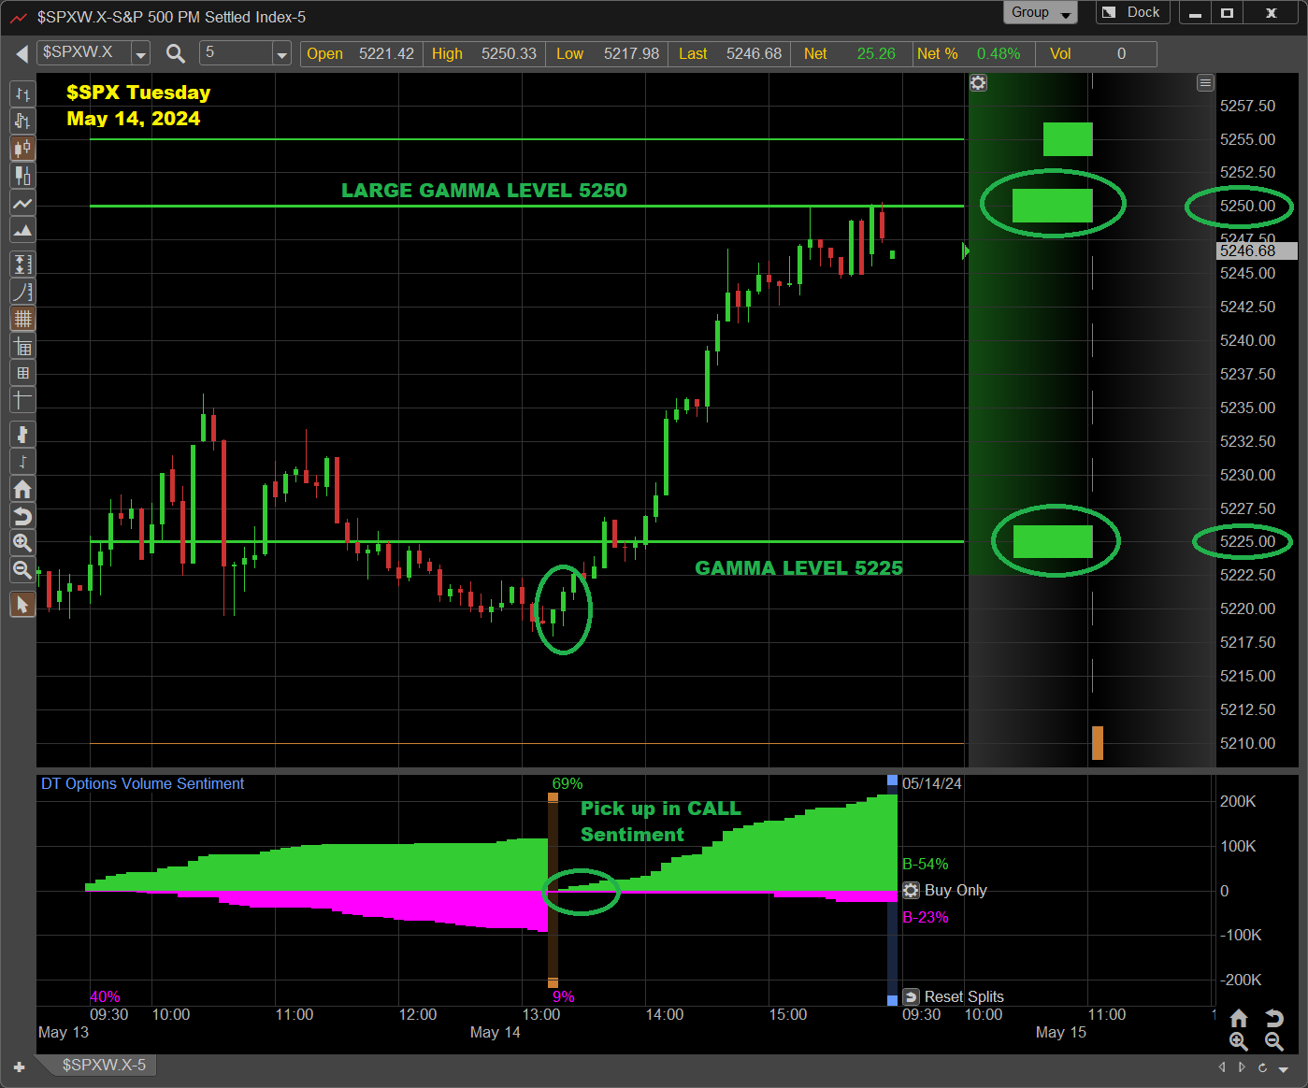Open the Group dropdown
This screenshot has height=1088, width=1308.
pos(1041,12)
